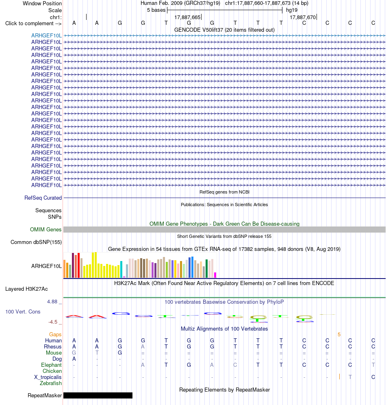Click the 100 Vert. Cons label

[x=23, y=312]
